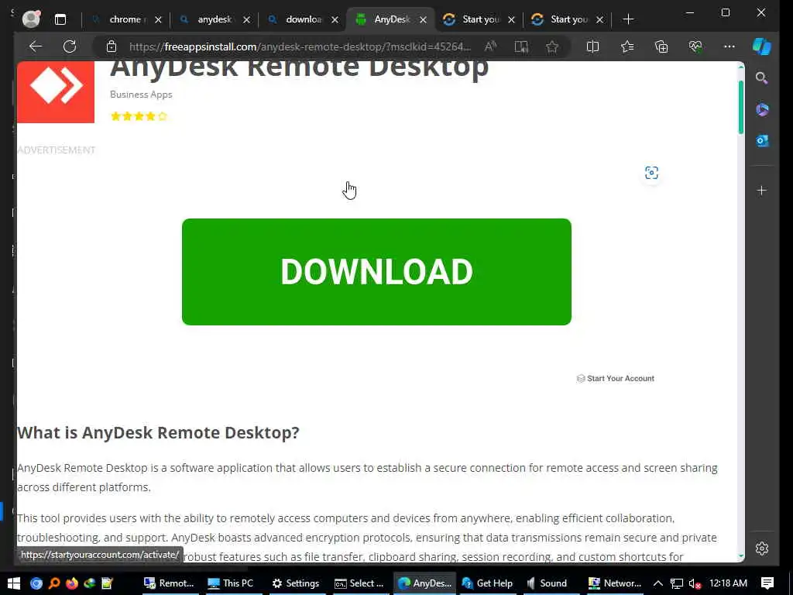Open the Collections icon
Viewport: 793px width, 595px height.
(x=661, y=46)
